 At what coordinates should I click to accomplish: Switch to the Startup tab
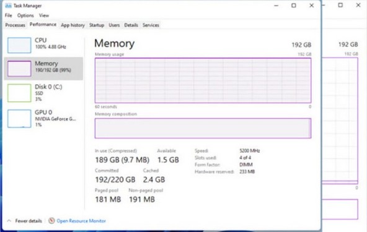click(97, 25)
